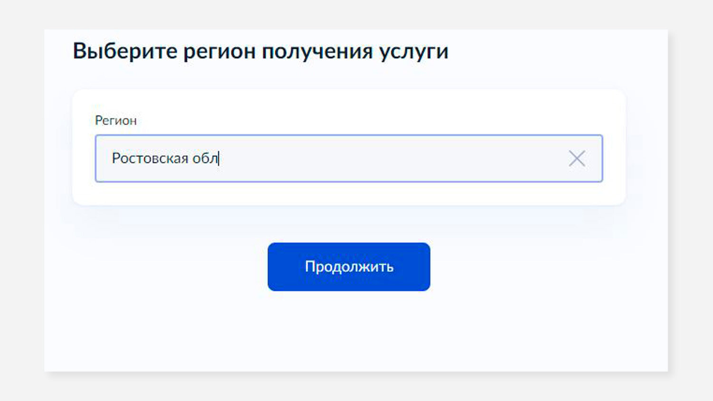Screen dimensions: 713x401
Task: Click the Продолжить button
Action: point(349,267)
